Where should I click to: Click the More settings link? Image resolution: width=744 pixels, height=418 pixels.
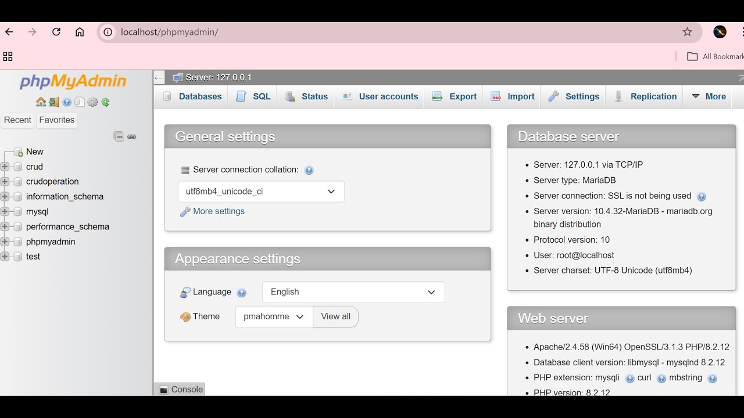coord(219,211)
